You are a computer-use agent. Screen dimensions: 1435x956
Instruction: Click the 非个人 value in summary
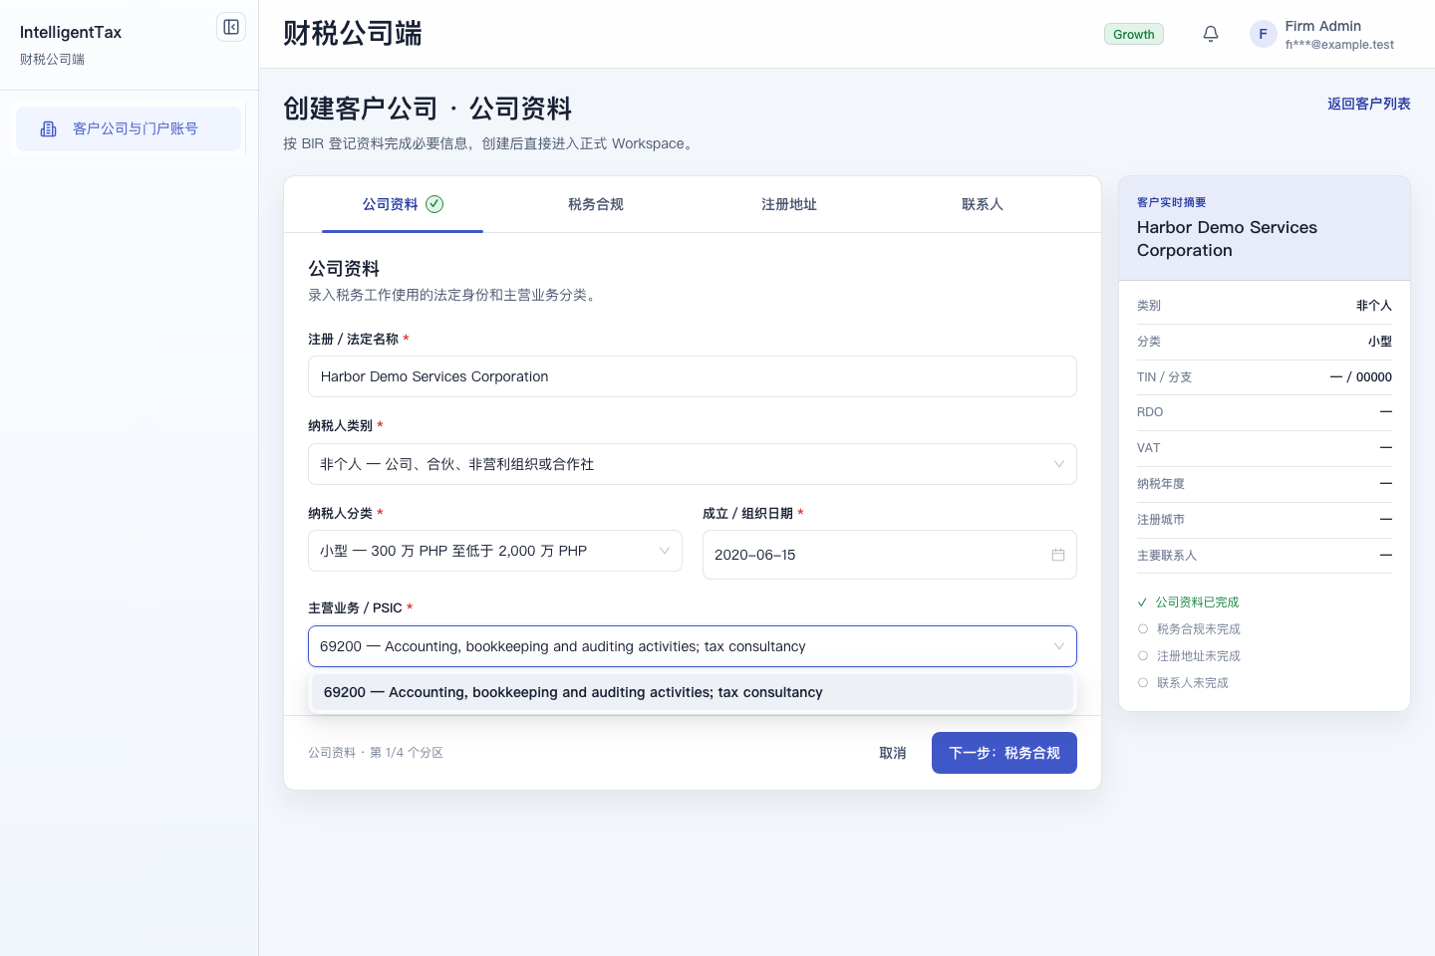pos(1374,306)
